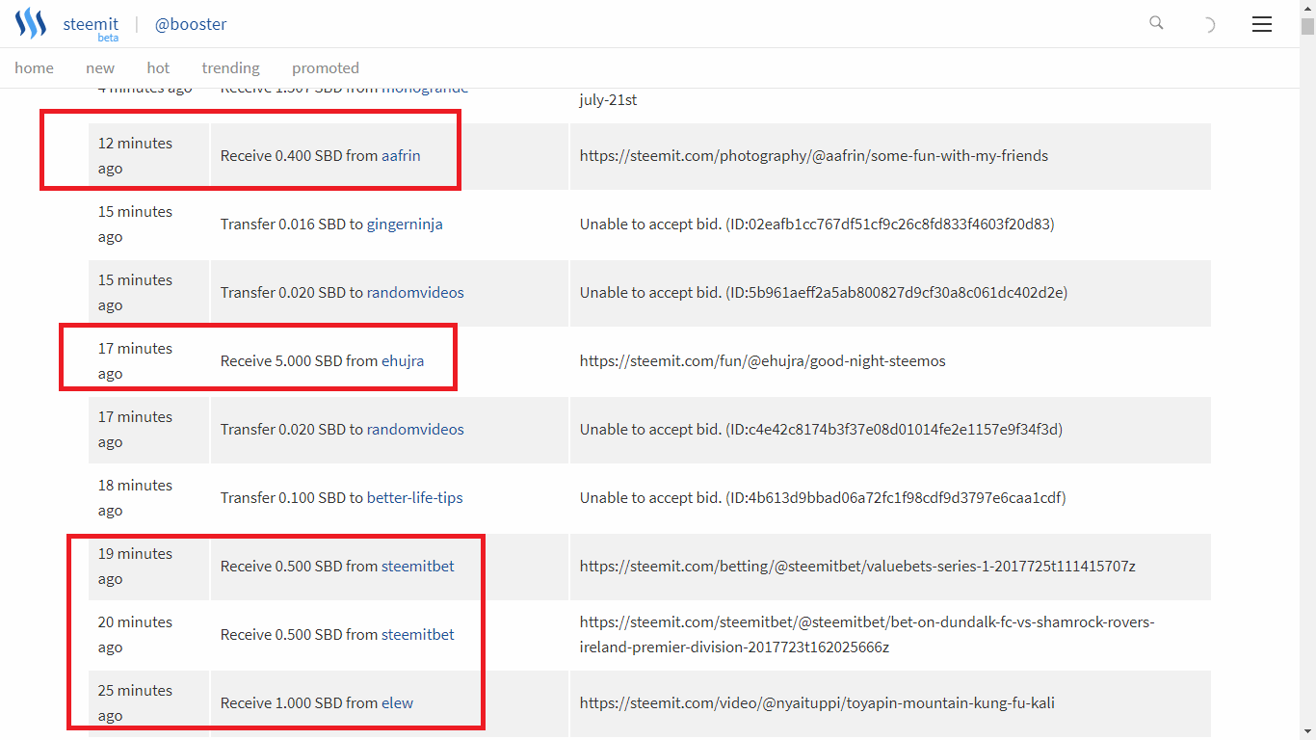This screenshot has width=1316, height=740.
Task: Open the search magnifier icon
Action: tap(1156, 23)
